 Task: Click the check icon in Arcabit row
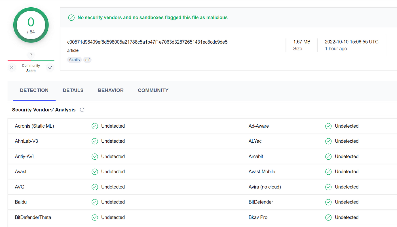click(328, 157)
